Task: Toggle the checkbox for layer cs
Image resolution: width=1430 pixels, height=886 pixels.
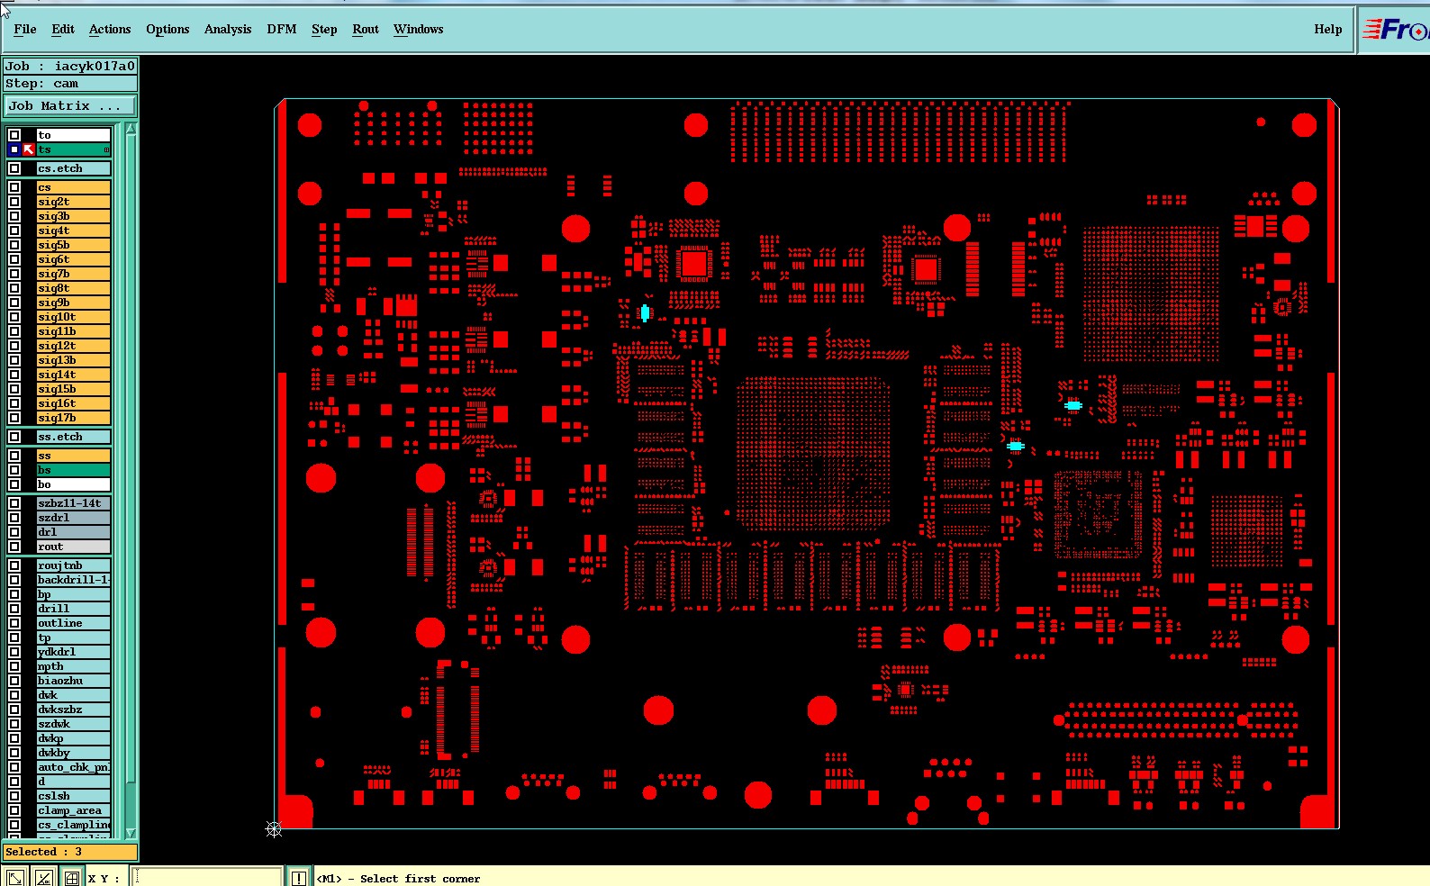Action: point(14,187)
